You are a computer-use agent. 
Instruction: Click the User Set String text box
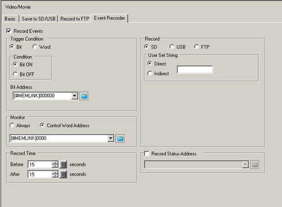coord(195,69)
